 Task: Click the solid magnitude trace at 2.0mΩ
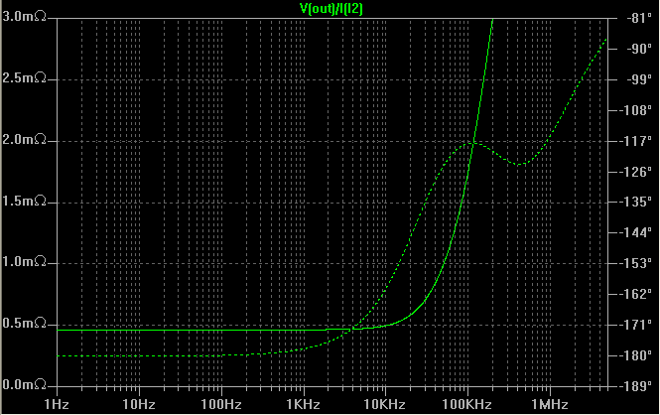pyautogui.click(x=473, y=141)
